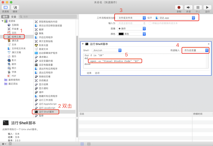213x146 pixels.
Task: Select the 操作 tab
Action: pyautogui.click(x=6, y=17)
